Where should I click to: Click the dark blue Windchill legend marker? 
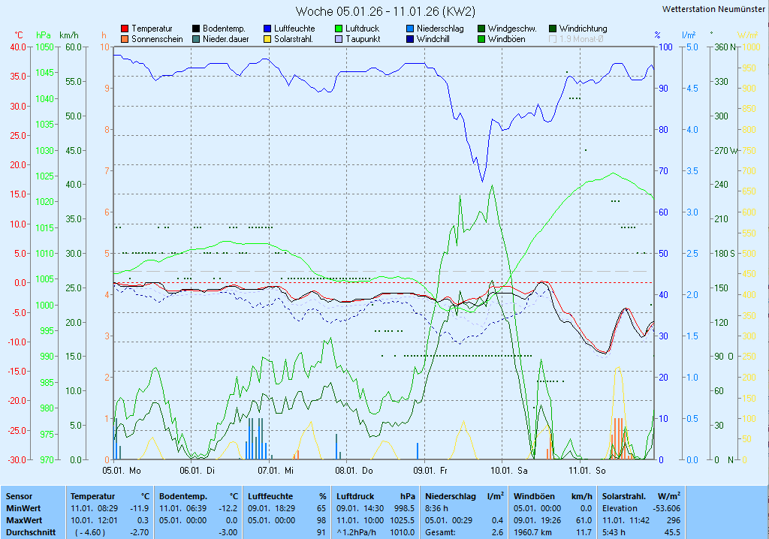[410, 39]
